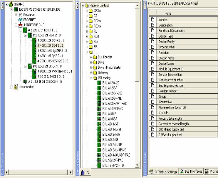This screenshot has width=218, height=178.
Task: Click the I/O analog open folder icon
Action: [95, 78]
